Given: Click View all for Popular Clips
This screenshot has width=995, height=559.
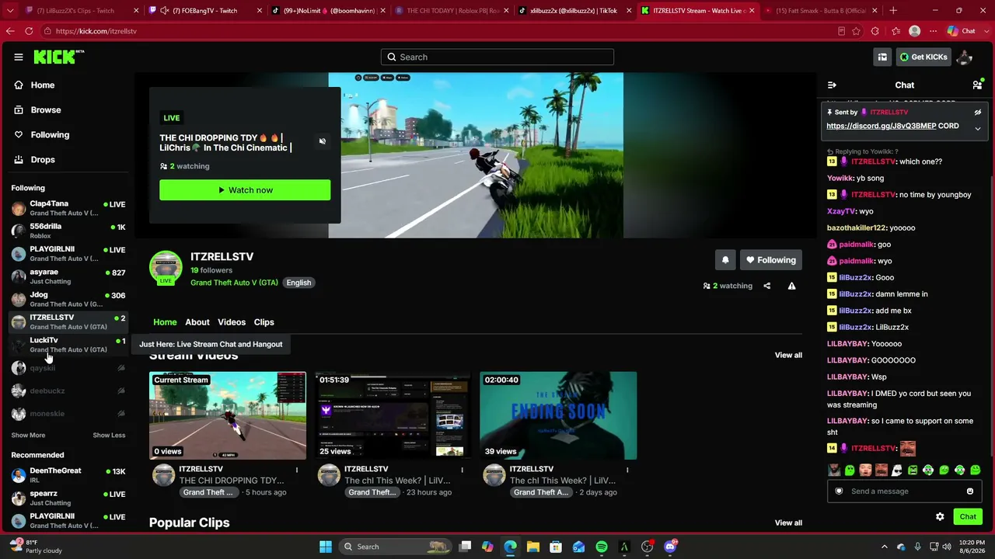Looking at the screenshot, I should tap(788, 523).
